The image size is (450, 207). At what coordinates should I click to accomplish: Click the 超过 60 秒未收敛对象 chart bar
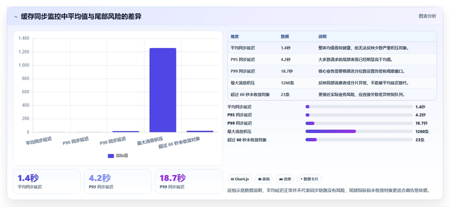point(200,131)
